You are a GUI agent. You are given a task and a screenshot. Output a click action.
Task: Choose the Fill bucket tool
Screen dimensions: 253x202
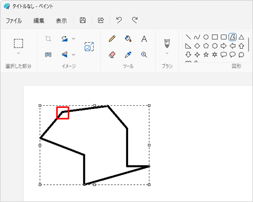[x=128, y=38]
